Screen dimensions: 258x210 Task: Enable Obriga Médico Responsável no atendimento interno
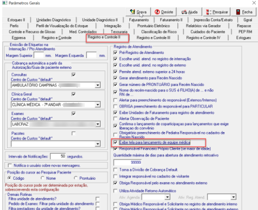[115, 204]
